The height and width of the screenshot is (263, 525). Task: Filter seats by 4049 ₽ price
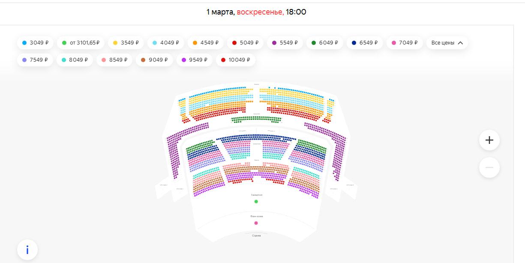(x=165, y=43)
